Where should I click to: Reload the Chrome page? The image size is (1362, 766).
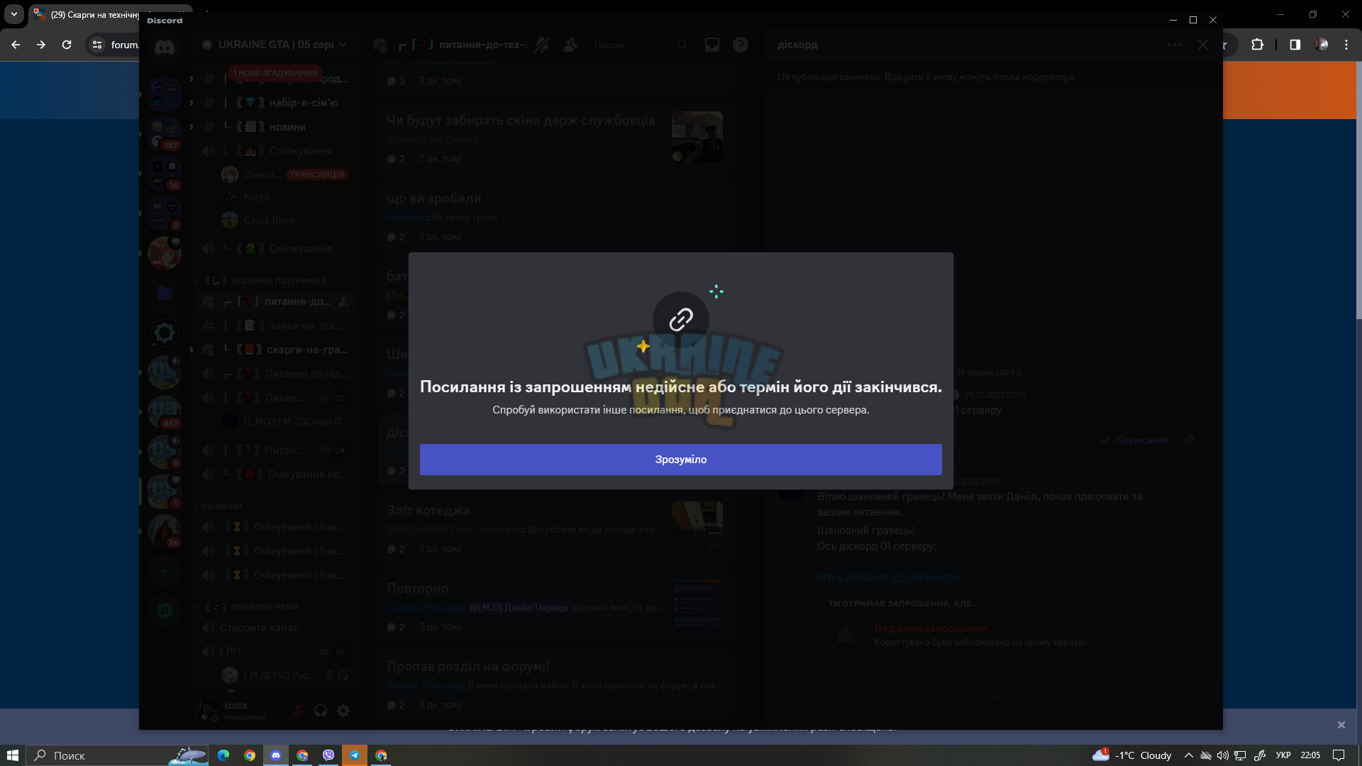pos(67,45)
